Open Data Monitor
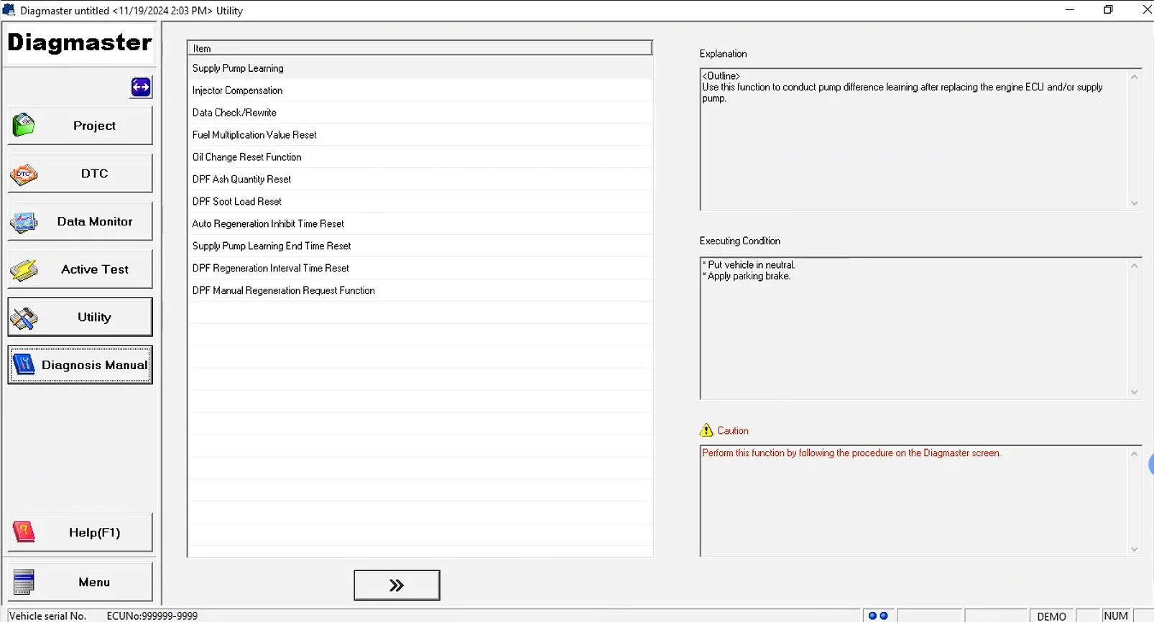1154x622 pixels. click(x=80, y=221)
